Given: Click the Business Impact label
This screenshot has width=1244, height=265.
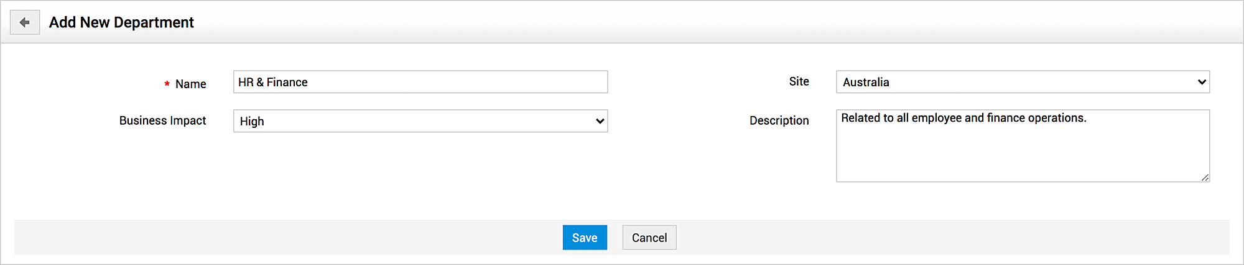Looking at the screenshot, I should [162, 120].
